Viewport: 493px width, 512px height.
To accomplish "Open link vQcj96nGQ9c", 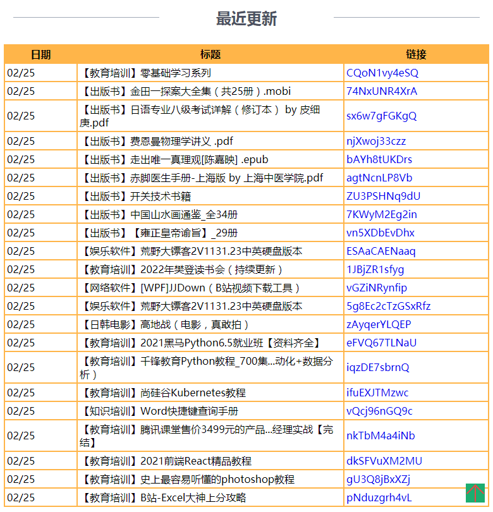I will pyautogui.click(x=379, y=411).
